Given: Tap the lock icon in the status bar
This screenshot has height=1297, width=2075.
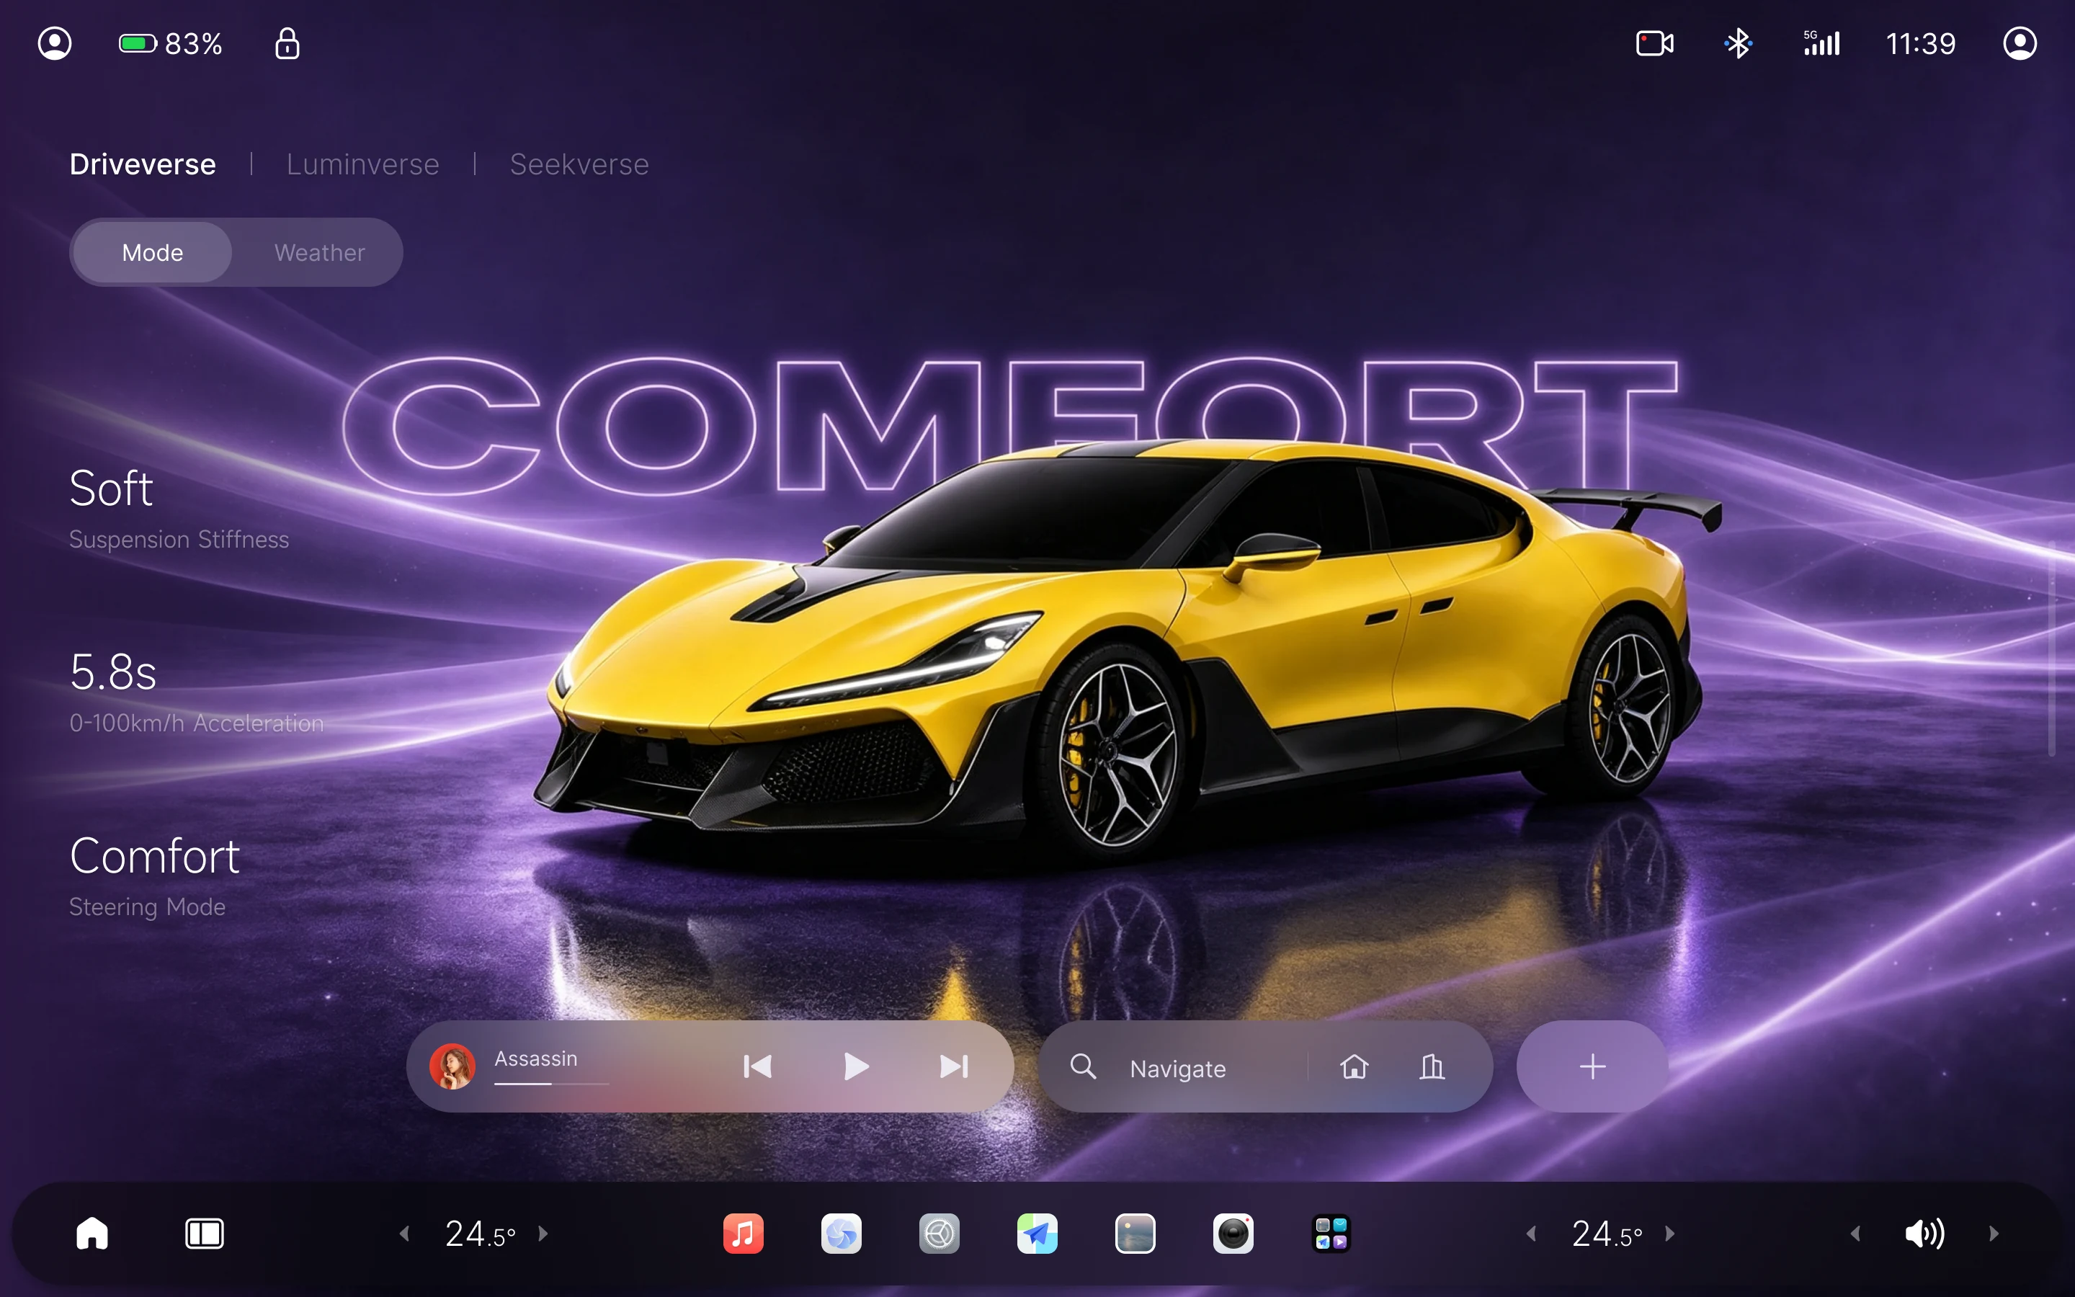Looking at the screenshot, I should [287, 43].
